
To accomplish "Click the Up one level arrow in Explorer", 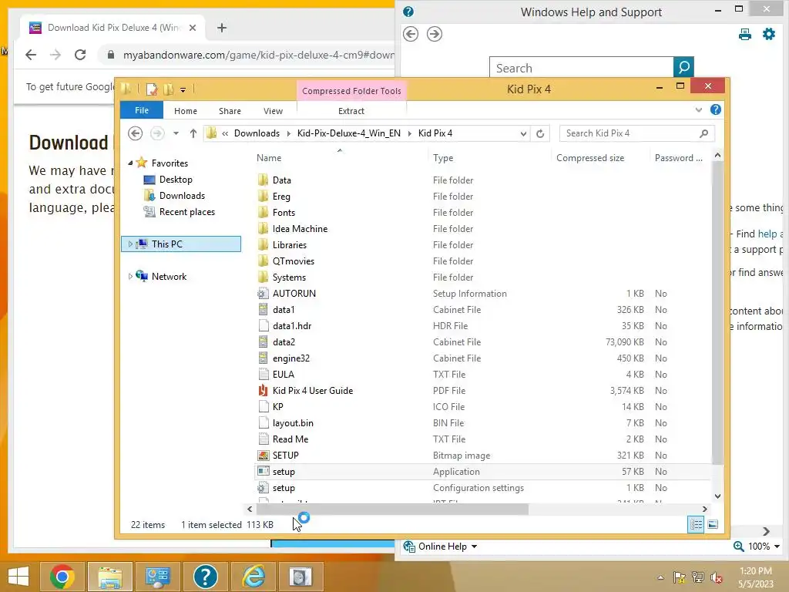I will pos(193,133).
